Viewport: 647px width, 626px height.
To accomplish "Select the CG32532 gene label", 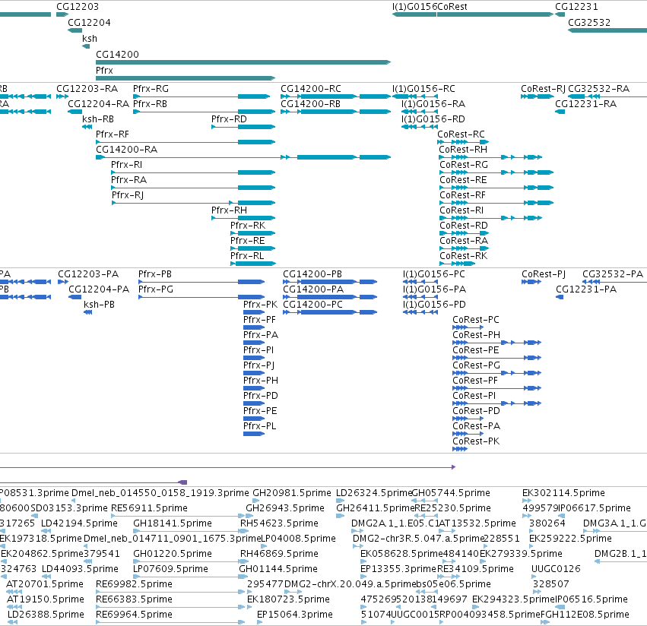I will [x=589, y=23].
